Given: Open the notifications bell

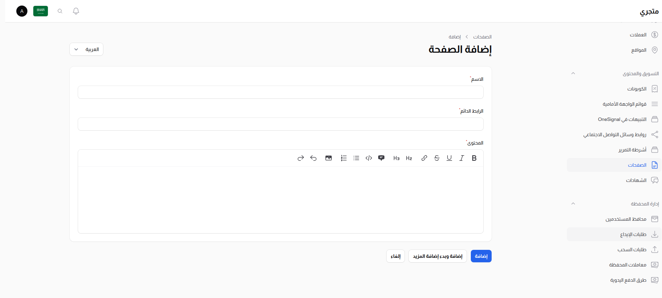Looking at the screenshot, I should click(x=76, y=11).
